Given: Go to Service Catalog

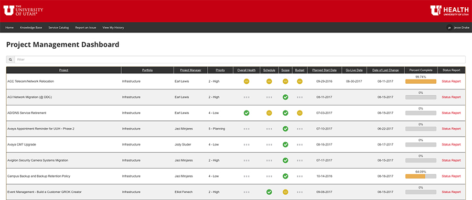Looking at the screenshot, I should tap(58, 28).
